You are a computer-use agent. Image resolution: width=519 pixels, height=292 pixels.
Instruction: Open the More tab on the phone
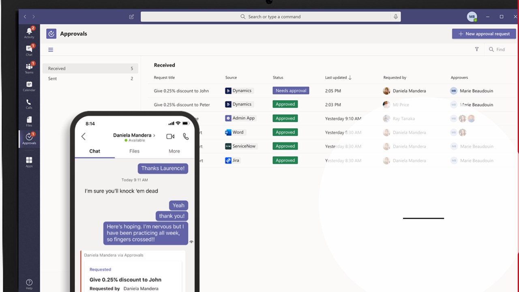click(x=174, y=151)
